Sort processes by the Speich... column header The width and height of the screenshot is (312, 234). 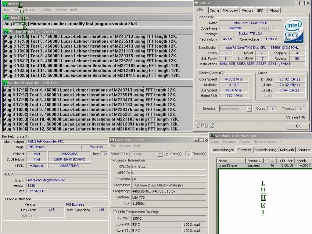pyautogui.click(x=303, y=161)
